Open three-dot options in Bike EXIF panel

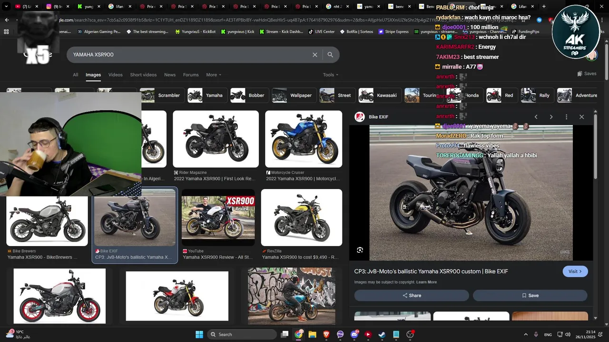tap(566, 117)
